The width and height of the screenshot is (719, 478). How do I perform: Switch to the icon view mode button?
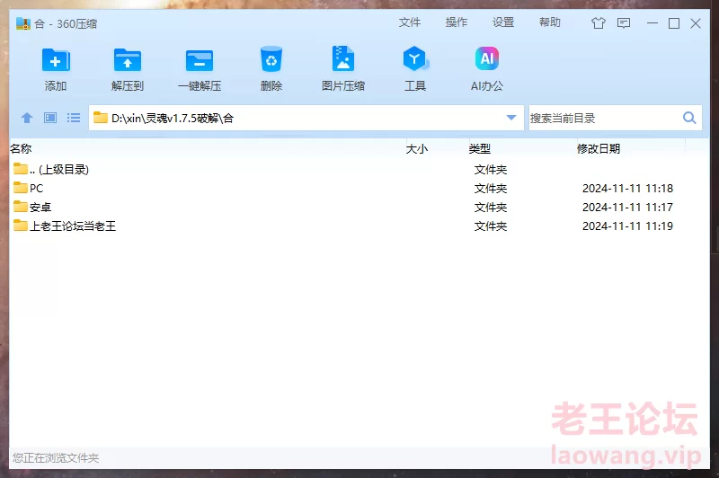[x=50, y=118]
